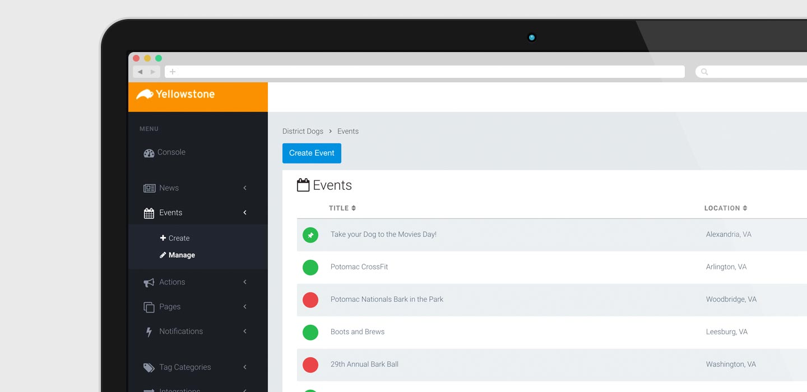
Task: Click the pencil icon beside Manage
Action: click(163, 255)
